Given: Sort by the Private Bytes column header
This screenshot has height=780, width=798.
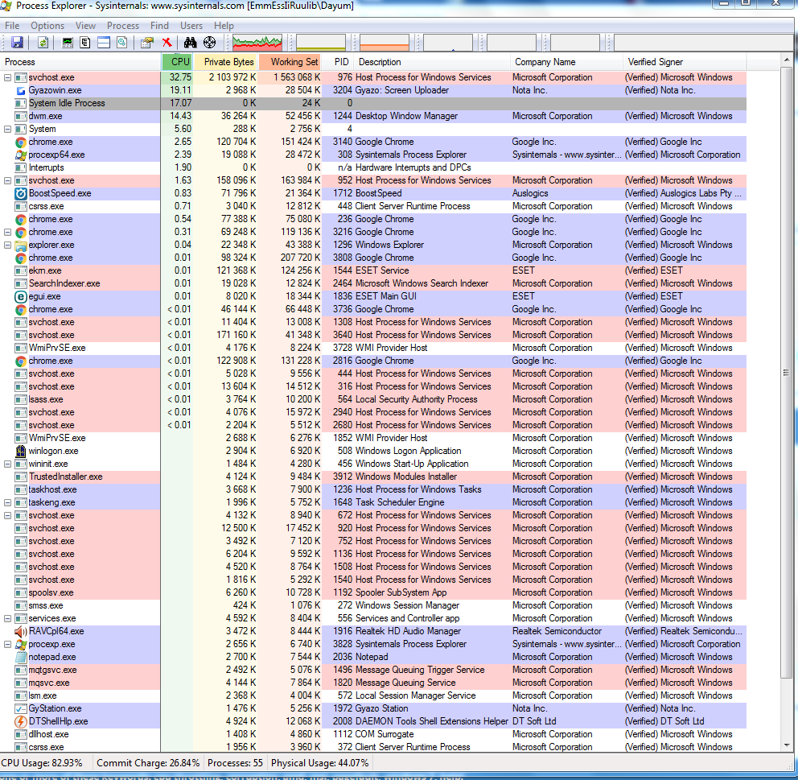Looking at the screenshot, I should tap(225, 62).
